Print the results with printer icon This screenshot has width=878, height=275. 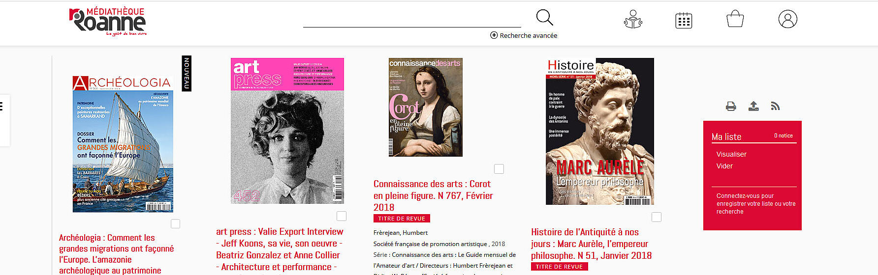pos(731,106)
